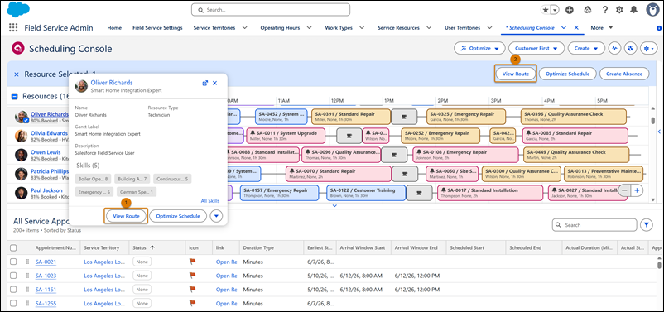This screenshot has height=312, width=664.
Task: Expand the Work Types tab chevron
Action: click(x=362, y=27)
